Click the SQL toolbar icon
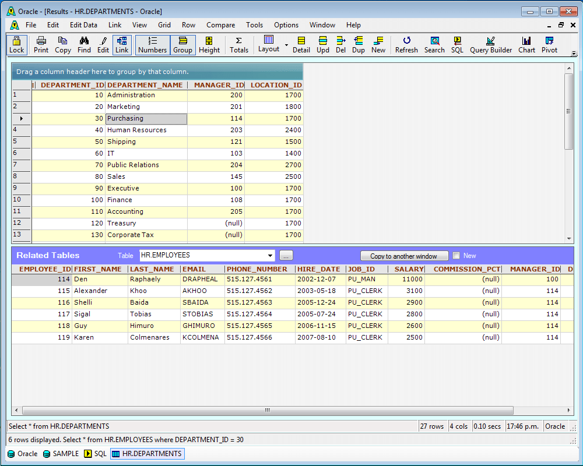 click(457, 45)
